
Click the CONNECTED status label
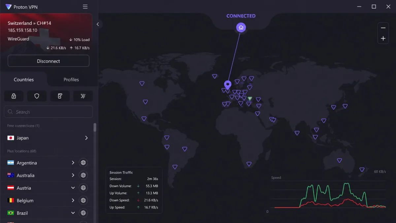click(241, 16)
